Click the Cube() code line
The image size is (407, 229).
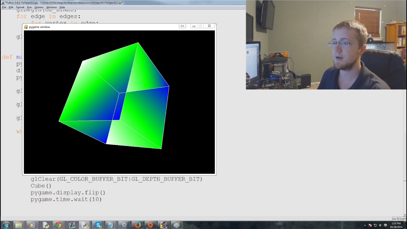point(41,186)
